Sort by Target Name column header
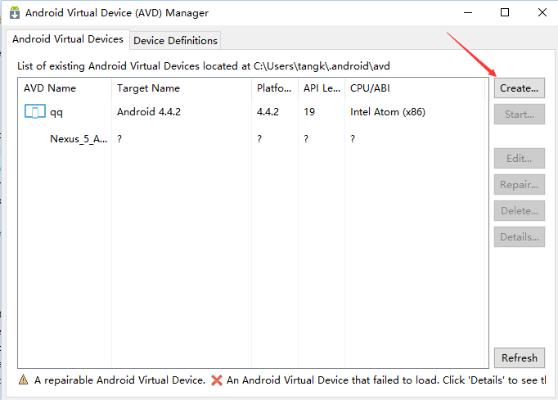Viewport: 558px width, 400px height. (x=182, y=88)
